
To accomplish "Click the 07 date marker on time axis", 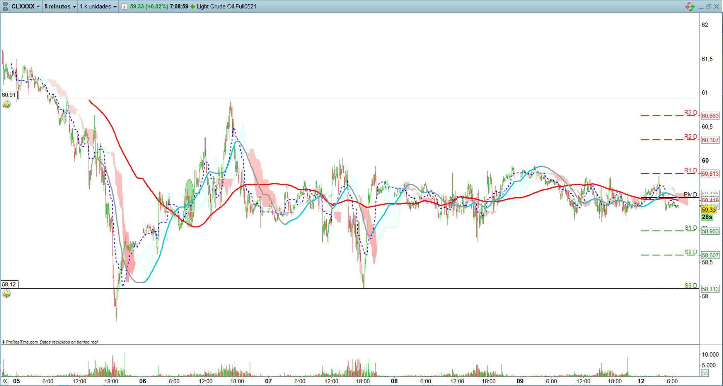I will click(268, 381).
